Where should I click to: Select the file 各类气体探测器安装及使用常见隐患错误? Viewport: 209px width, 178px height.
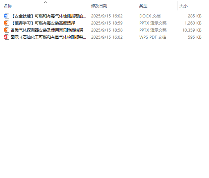click(x=47, y=30)
